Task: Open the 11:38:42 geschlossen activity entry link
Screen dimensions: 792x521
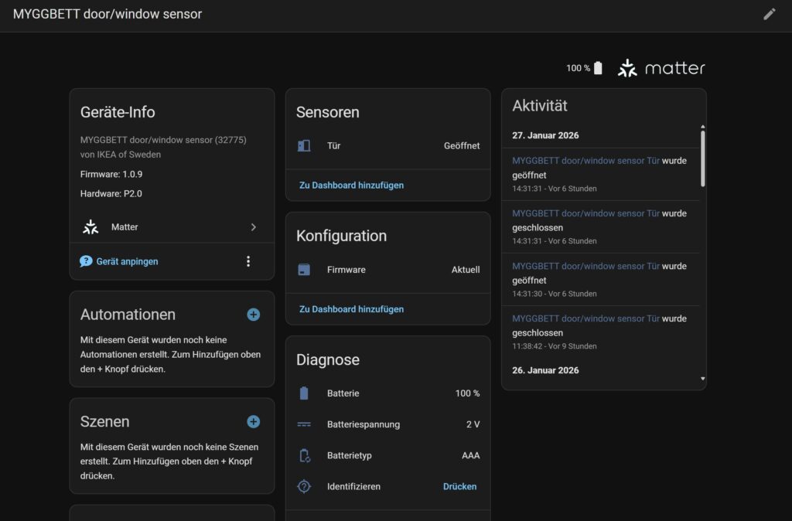Action: pyautogui.click(x=585, y=318)
